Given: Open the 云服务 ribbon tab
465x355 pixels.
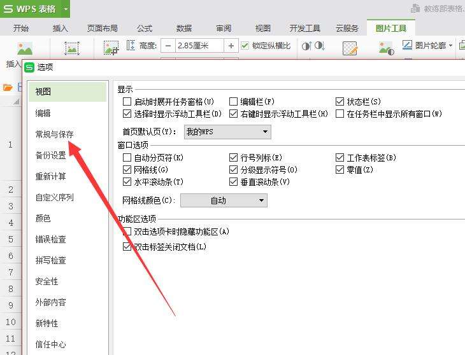Looking at the screenshot, I should [347, 29].
